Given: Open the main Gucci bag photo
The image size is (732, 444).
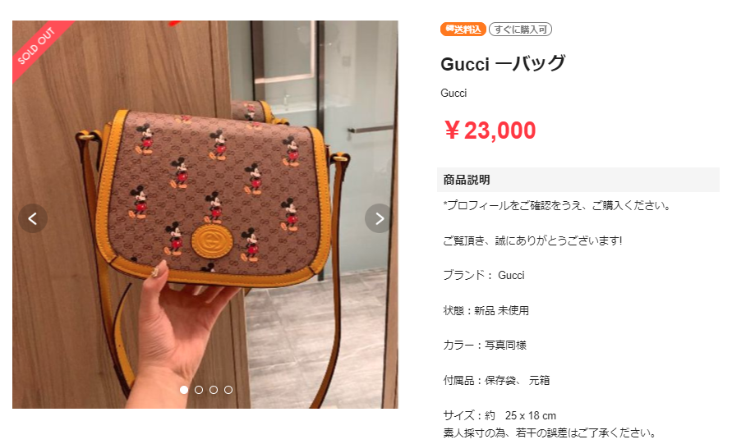Looking at the screenshot, I should [205, 214].
